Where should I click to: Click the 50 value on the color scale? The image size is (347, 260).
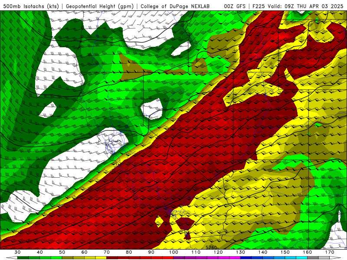(x=62, y=252)
